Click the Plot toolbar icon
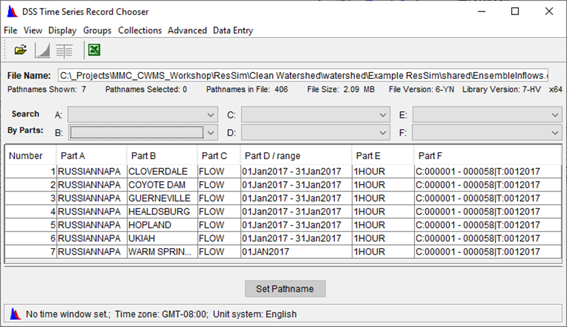This screenshot has width=567, height=327. coord(43,50)
